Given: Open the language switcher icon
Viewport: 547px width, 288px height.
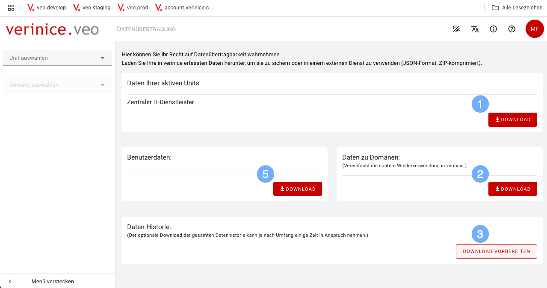Looking at the screenshot, I should (475, 29).
